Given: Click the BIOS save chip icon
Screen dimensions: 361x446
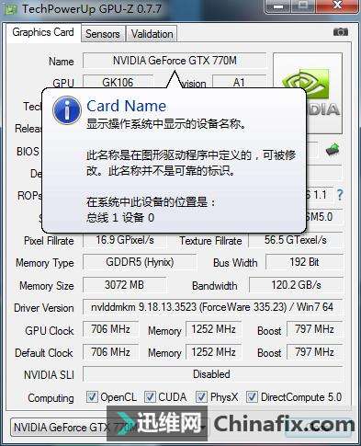Looking at the screenshot, I should [x=333, y=150].
